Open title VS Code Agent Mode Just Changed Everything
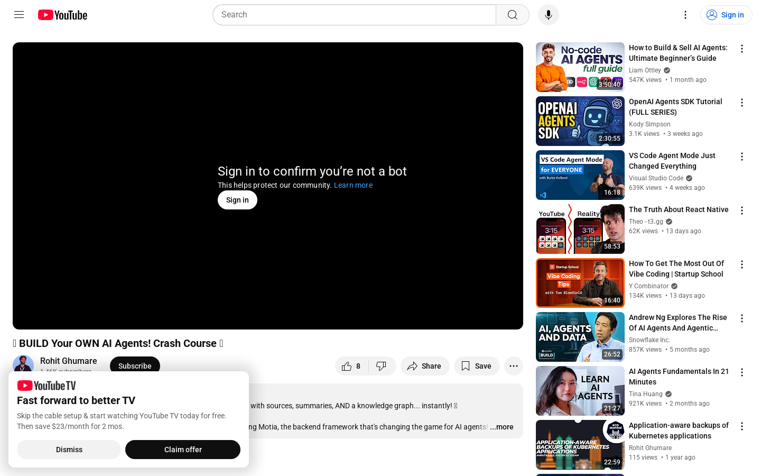 pyautogui.click(x=672, y=161)
